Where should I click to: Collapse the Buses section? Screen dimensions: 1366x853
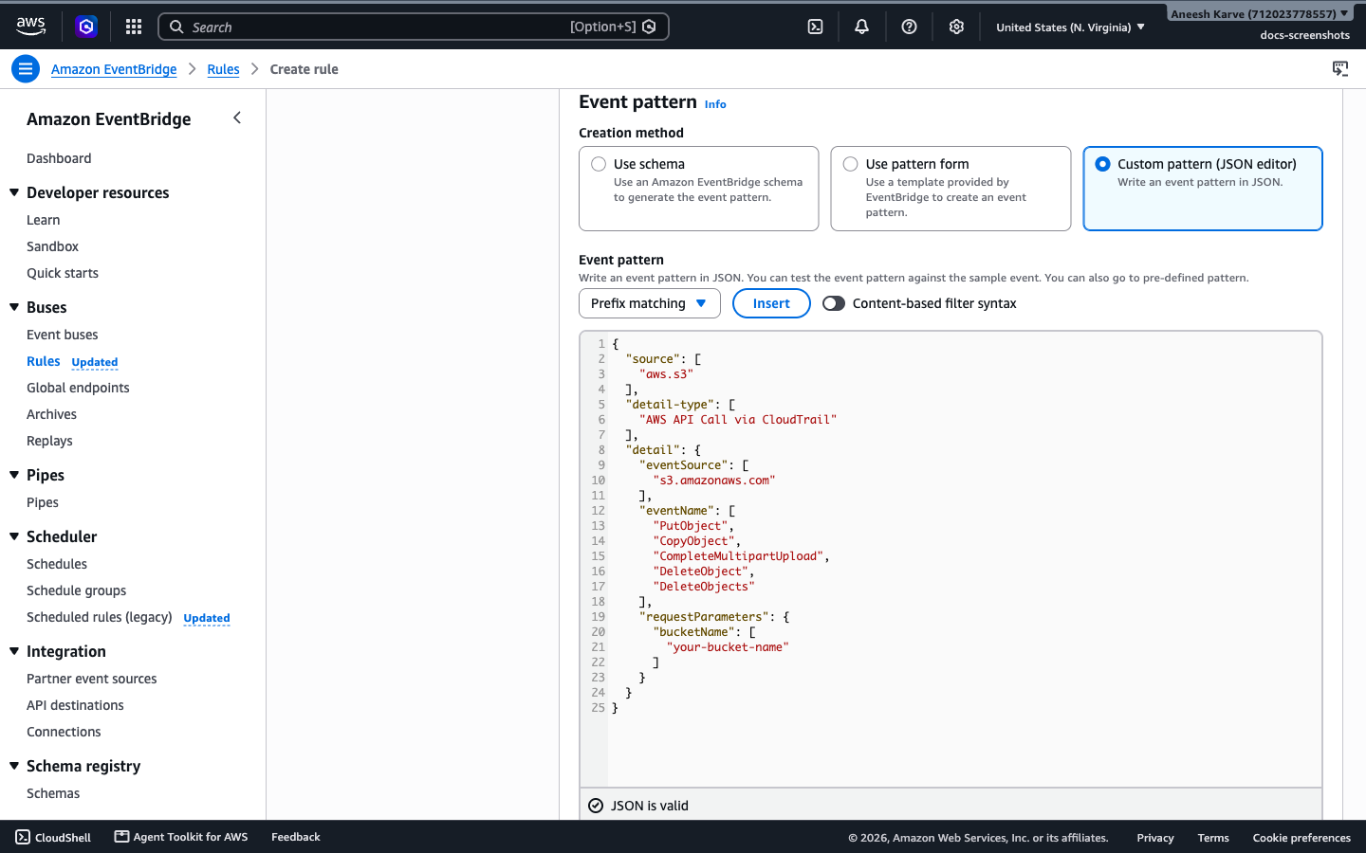tap(14, 307)
